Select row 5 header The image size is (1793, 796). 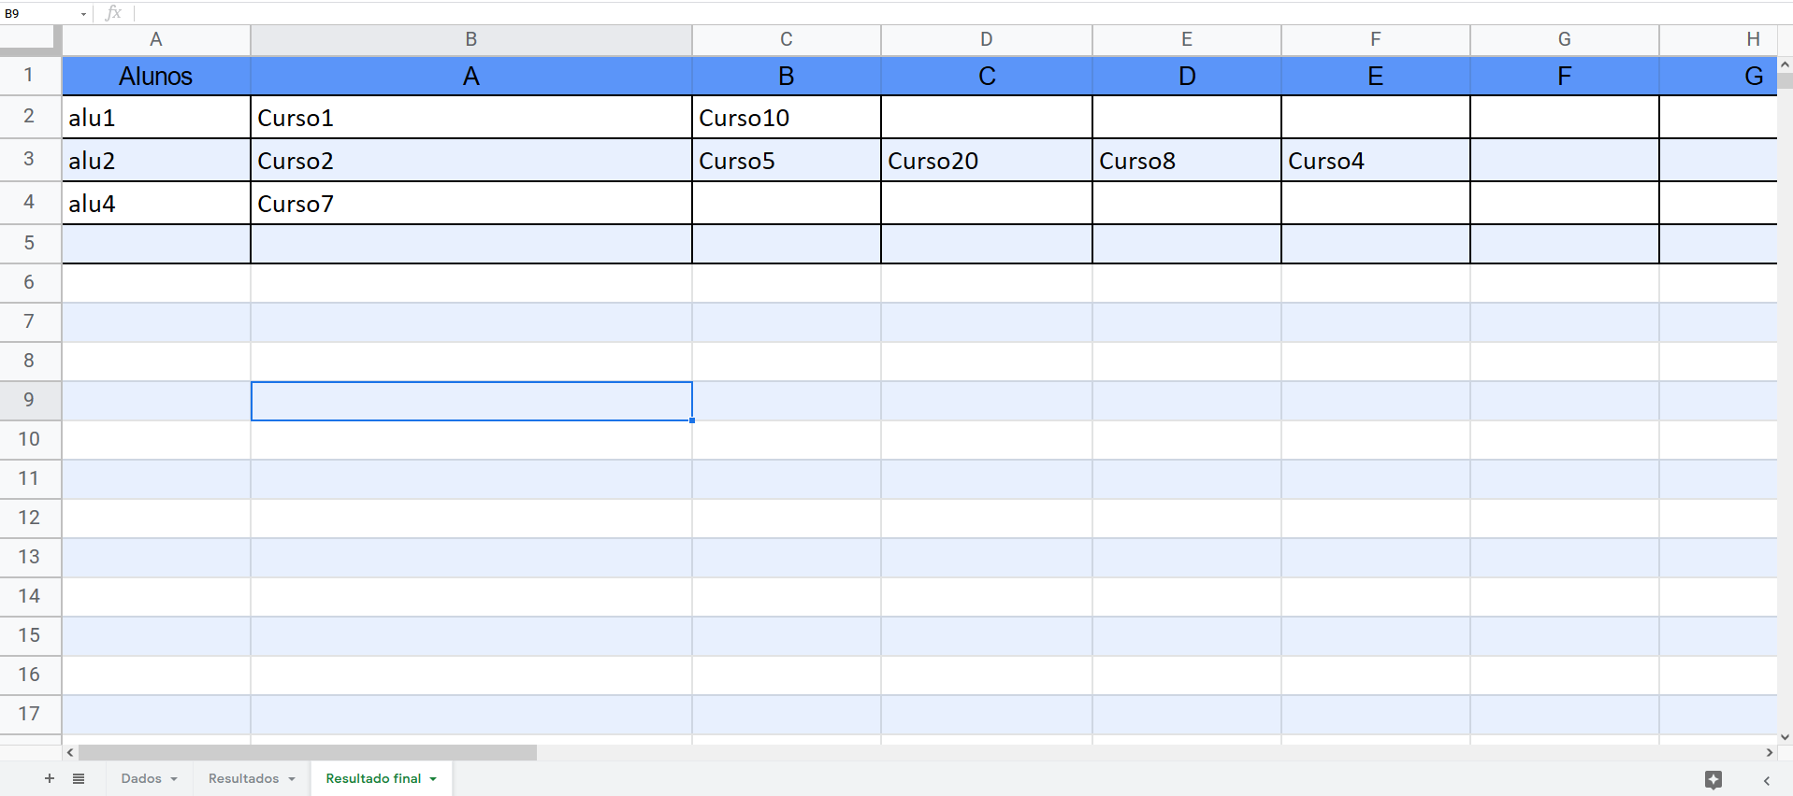click(x=29, y=243)
